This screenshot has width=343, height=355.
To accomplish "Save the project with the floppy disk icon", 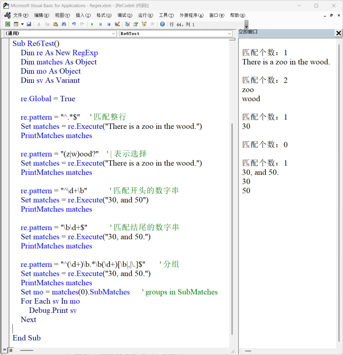I will [x=29, y=24].
